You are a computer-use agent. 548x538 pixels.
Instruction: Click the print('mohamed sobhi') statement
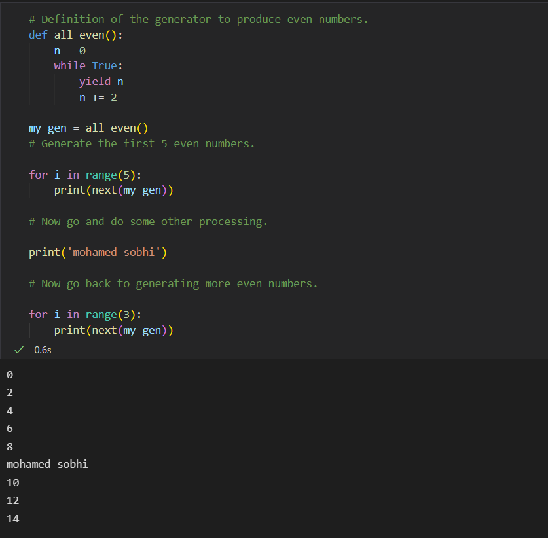pos(98,252)
